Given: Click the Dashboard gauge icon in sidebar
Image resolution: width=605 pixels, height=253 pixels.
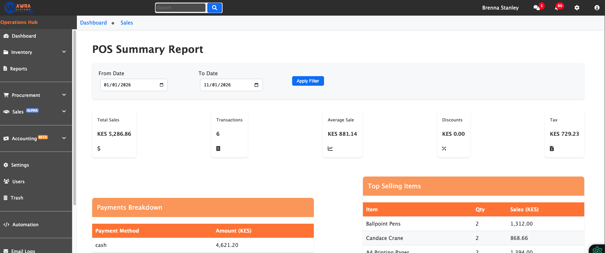Looking at the screenshot, I should 6,36.
